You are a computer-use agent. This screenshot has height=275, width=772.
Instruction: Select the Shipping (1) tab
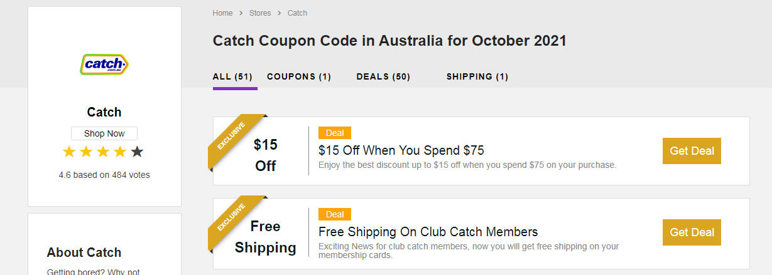tap(477, 76)
